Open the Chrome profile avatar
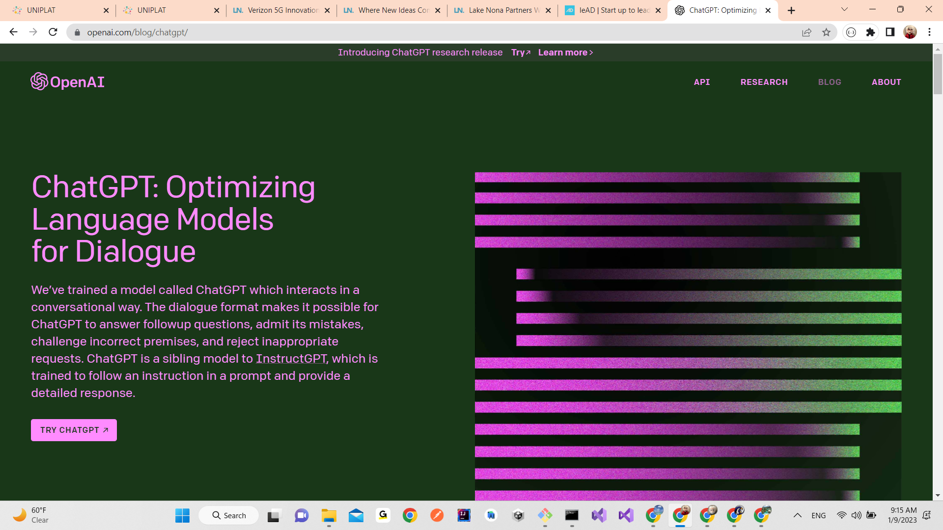Screen dimensions: 943x530 (x=910, y=32)
